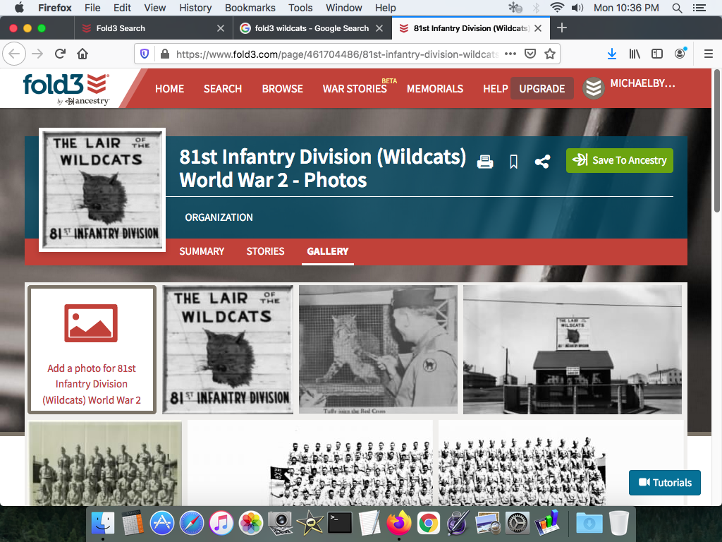Open Firefox downloads arrow icon
The width and height of the screenshot is (722, 542).
pyautogui.click(x=612, y=54)
